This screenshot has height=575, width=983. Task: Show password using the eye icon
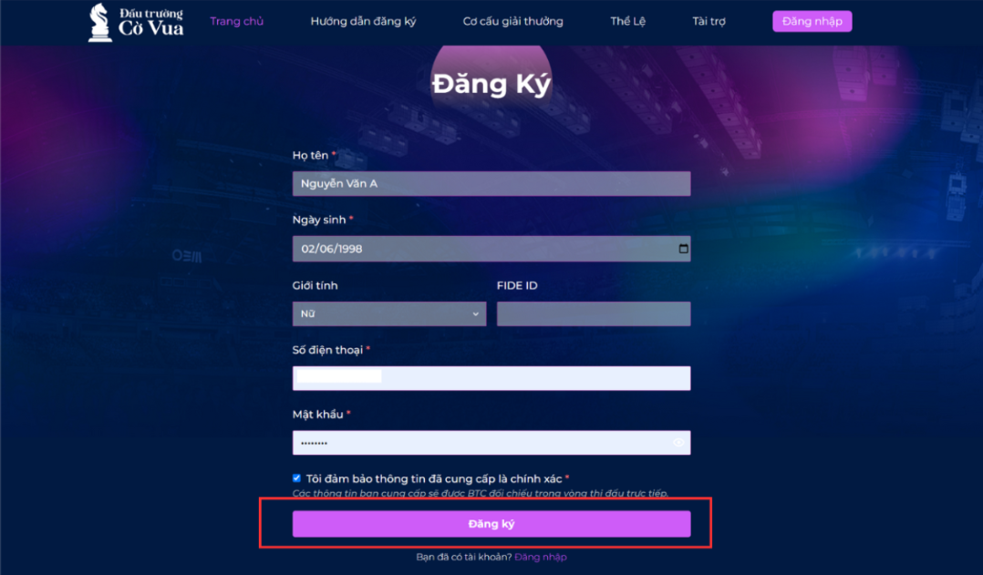(x=678, y=443)
